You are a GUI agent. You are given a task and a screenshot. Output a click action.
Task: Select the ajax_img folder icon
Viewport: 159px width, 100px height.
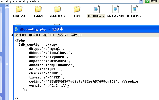(x=19, y=9)
